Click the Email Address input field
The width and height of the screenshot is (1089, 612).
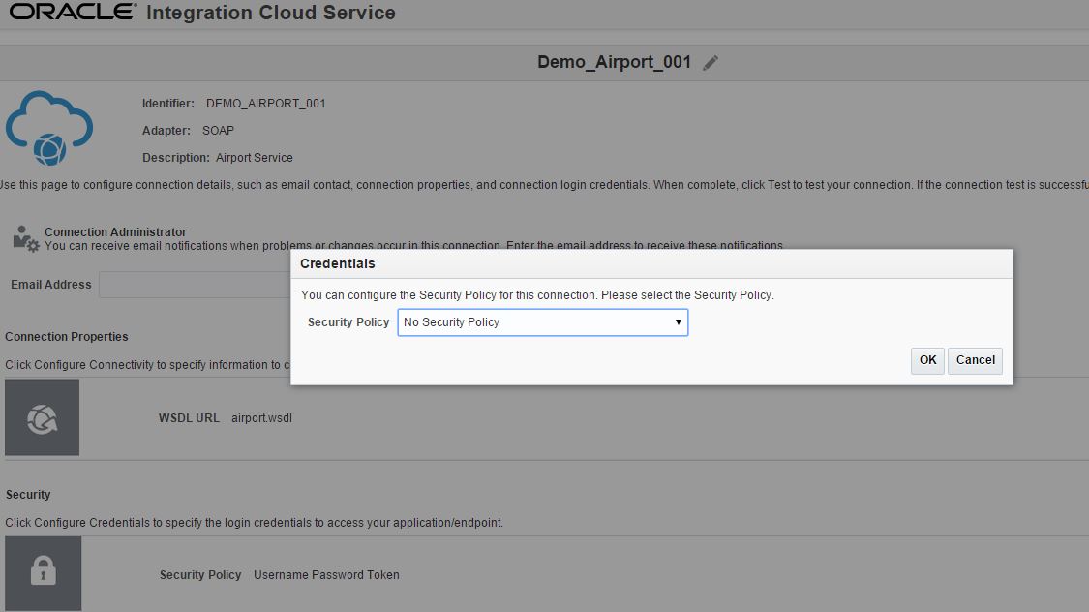point(195,285)
